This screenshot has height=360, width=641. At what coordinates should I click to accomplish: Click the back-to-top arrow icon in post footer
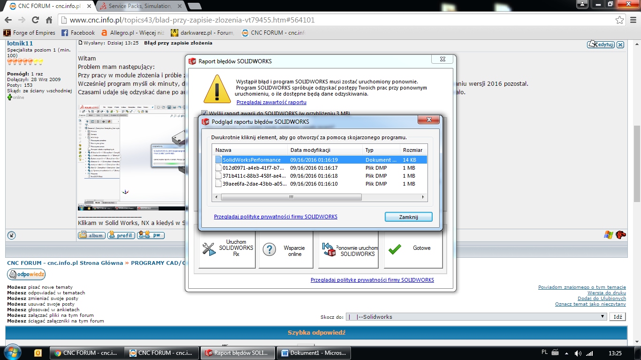click(x=12, y=235)
